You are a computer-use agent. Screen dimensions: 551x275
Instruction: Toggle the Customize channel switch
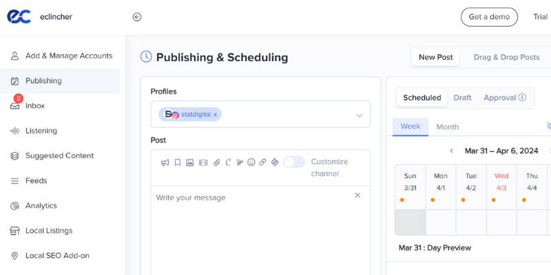pos(294,162)
